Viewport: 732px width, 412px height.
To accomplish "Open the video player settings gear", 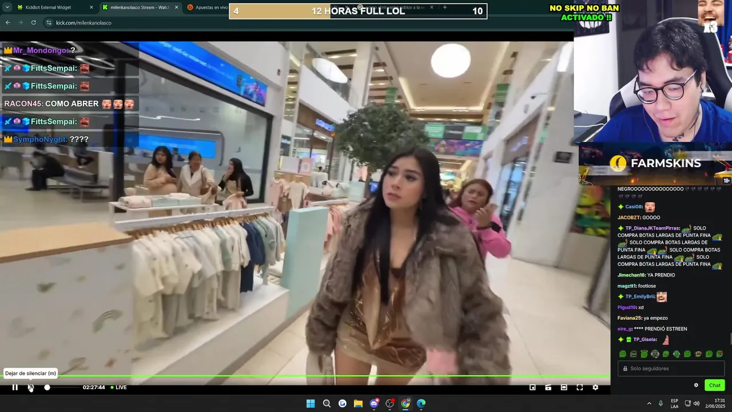I will pyautogui.click(x=595, y=387).
